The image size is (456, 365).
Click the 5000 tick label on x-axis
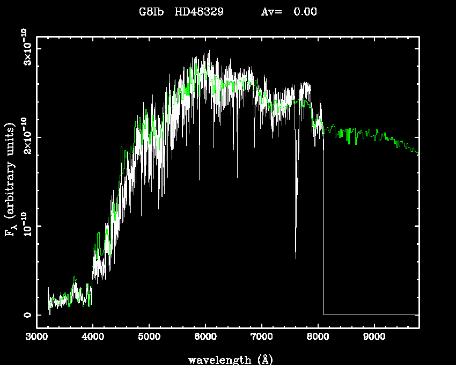(x=149, y=337)
